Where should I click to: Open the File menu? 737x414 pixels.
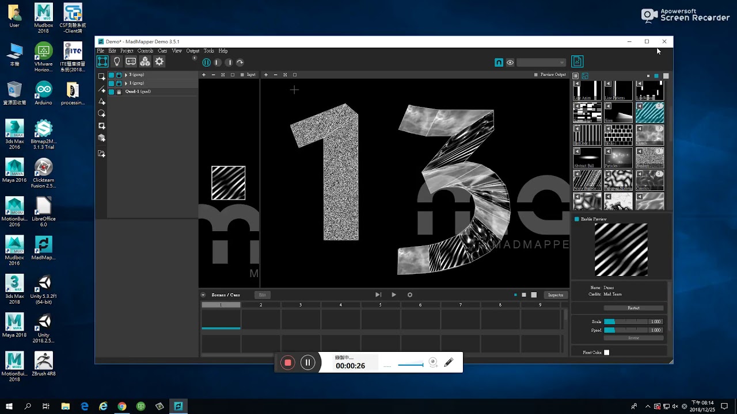[x=101, y=51]
